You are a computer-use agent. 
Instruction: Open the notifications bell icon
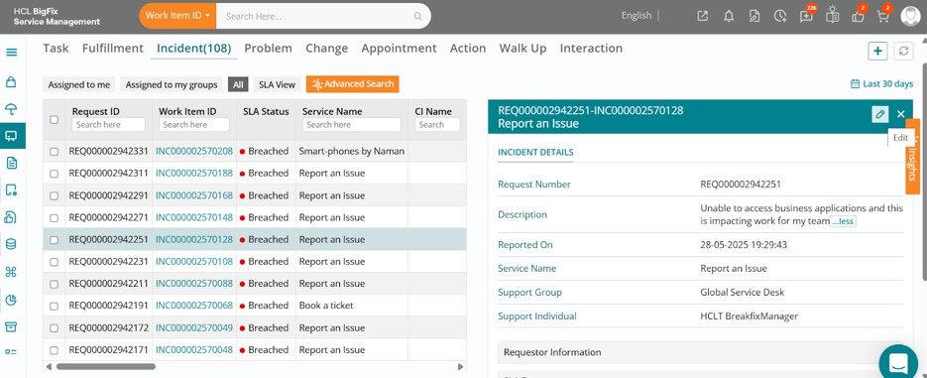[729, 16]
